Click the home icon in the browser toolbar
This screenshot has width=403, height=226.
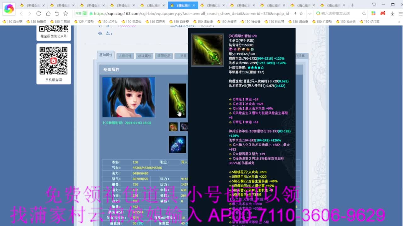(48, 14)
